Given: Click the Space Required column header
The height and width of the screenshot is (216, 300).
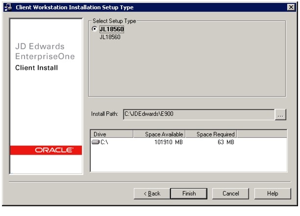Looking at the screenshot, I should pos(211,134).
